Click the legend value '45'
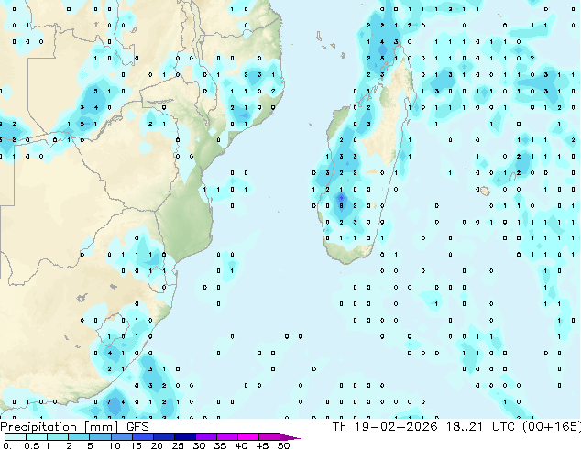The height and width of the screenshot is (449, 581). coord(262,445)
